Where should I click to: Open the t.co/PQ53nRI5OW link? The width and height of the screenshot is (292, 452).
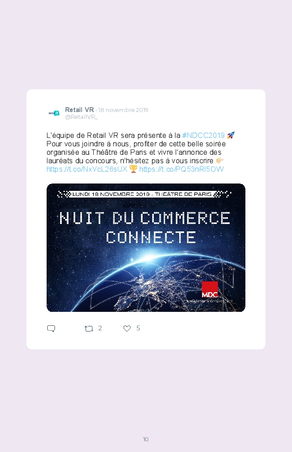click(181, 169)
